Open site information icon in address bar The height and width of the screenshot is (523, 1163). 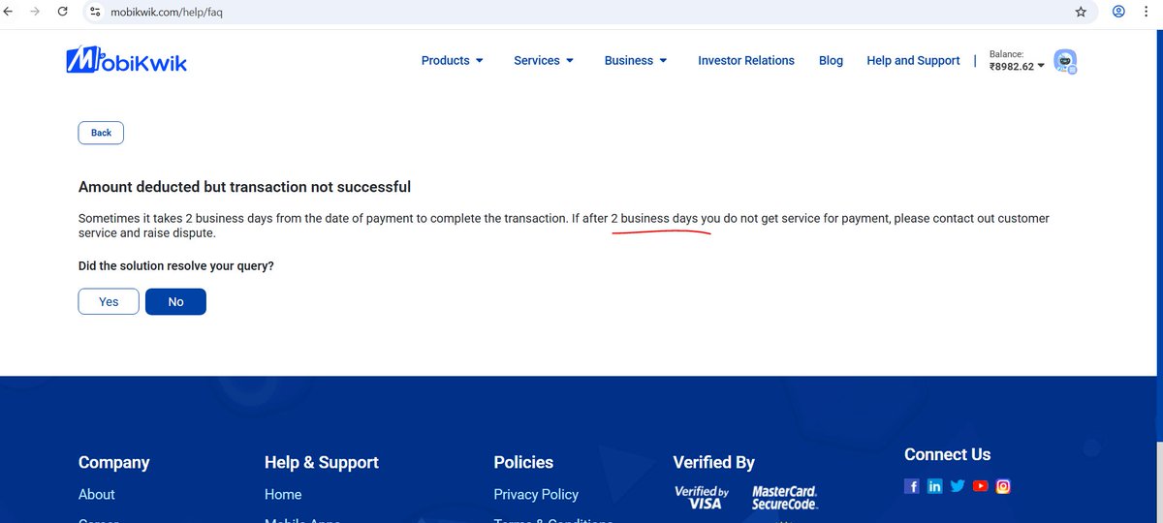tap(94, 13)
